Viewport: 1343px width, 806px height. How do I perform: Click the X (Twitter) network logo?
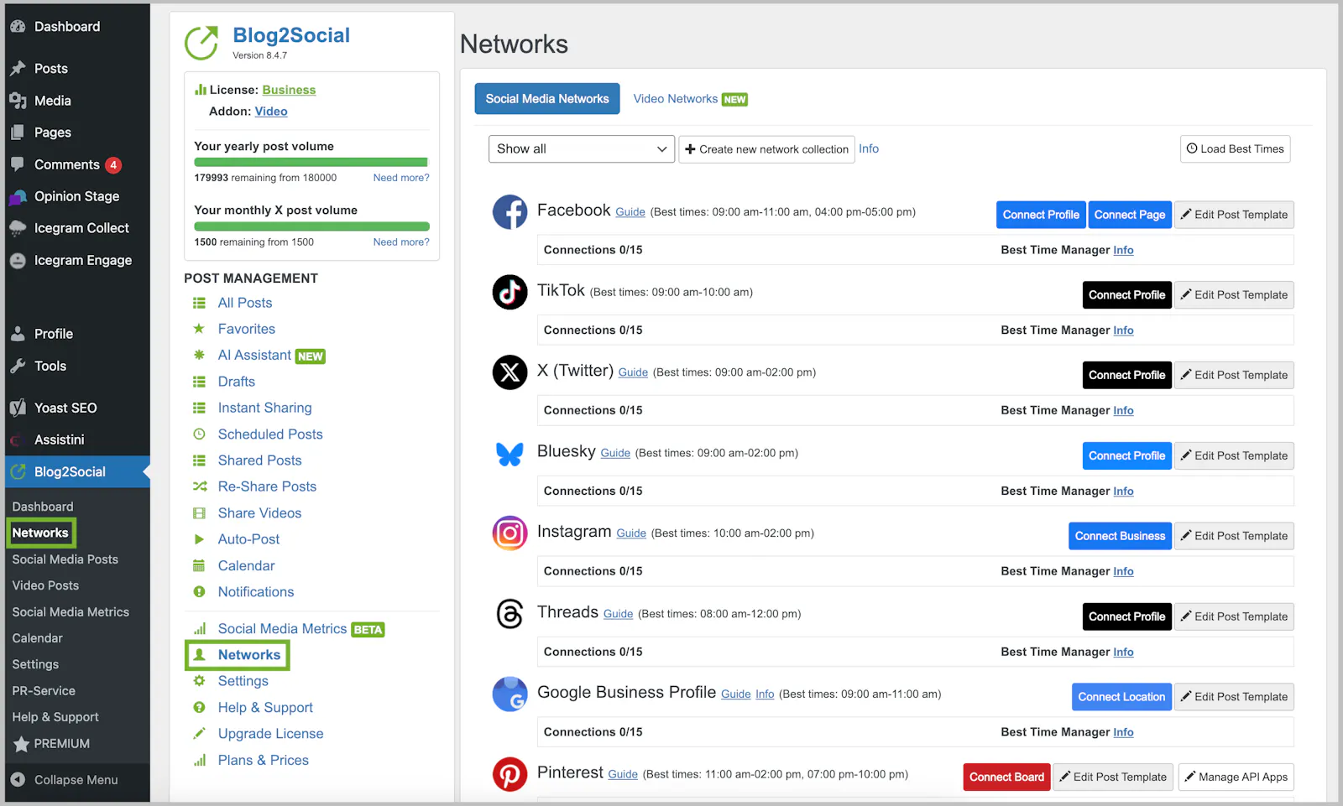(x=510, y=372)
